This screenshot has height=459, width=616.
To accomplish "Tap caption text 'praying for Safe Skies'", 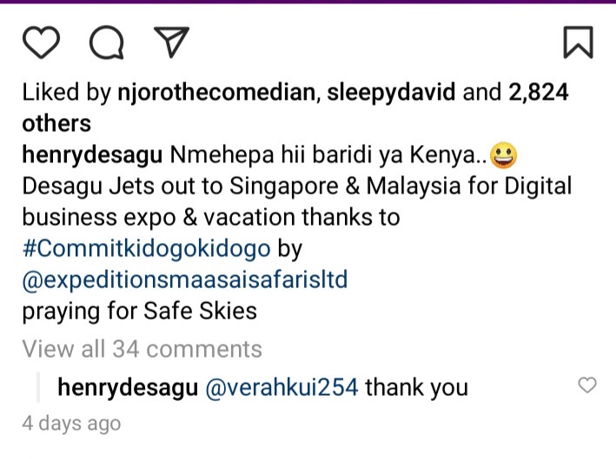I will (140, 311).
